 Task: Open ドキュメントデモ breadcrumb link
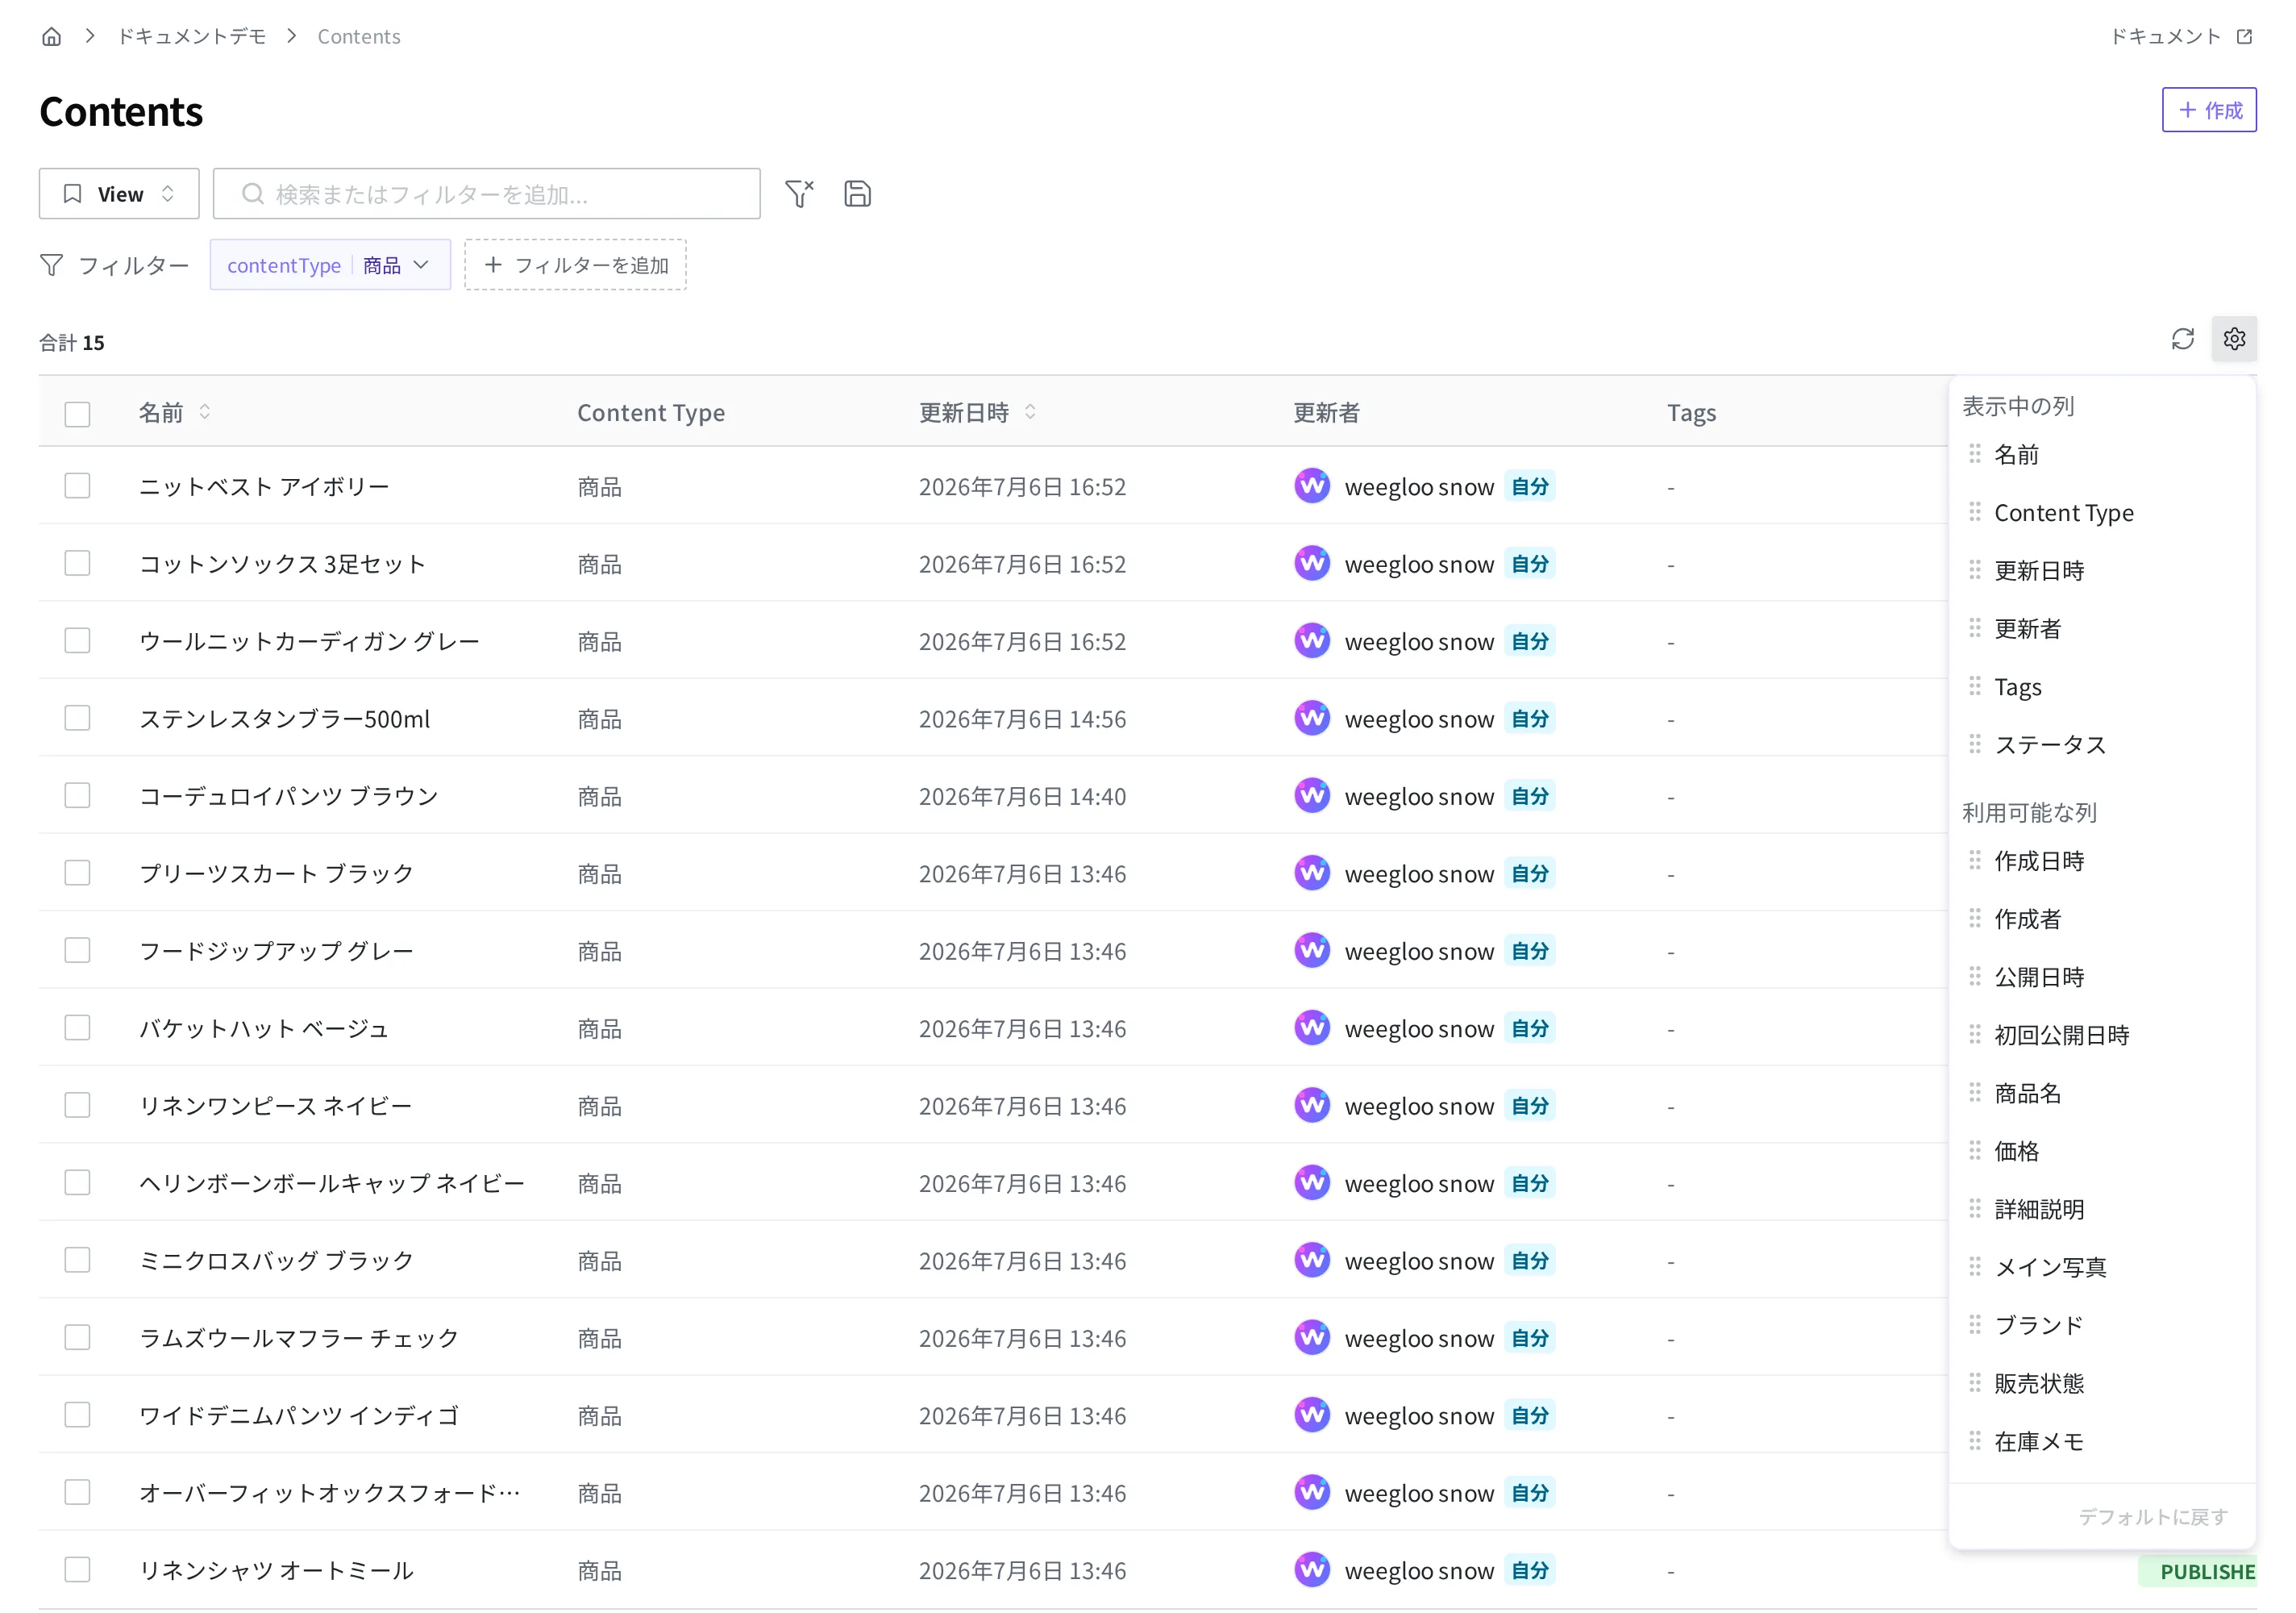[x=192, y=37]
